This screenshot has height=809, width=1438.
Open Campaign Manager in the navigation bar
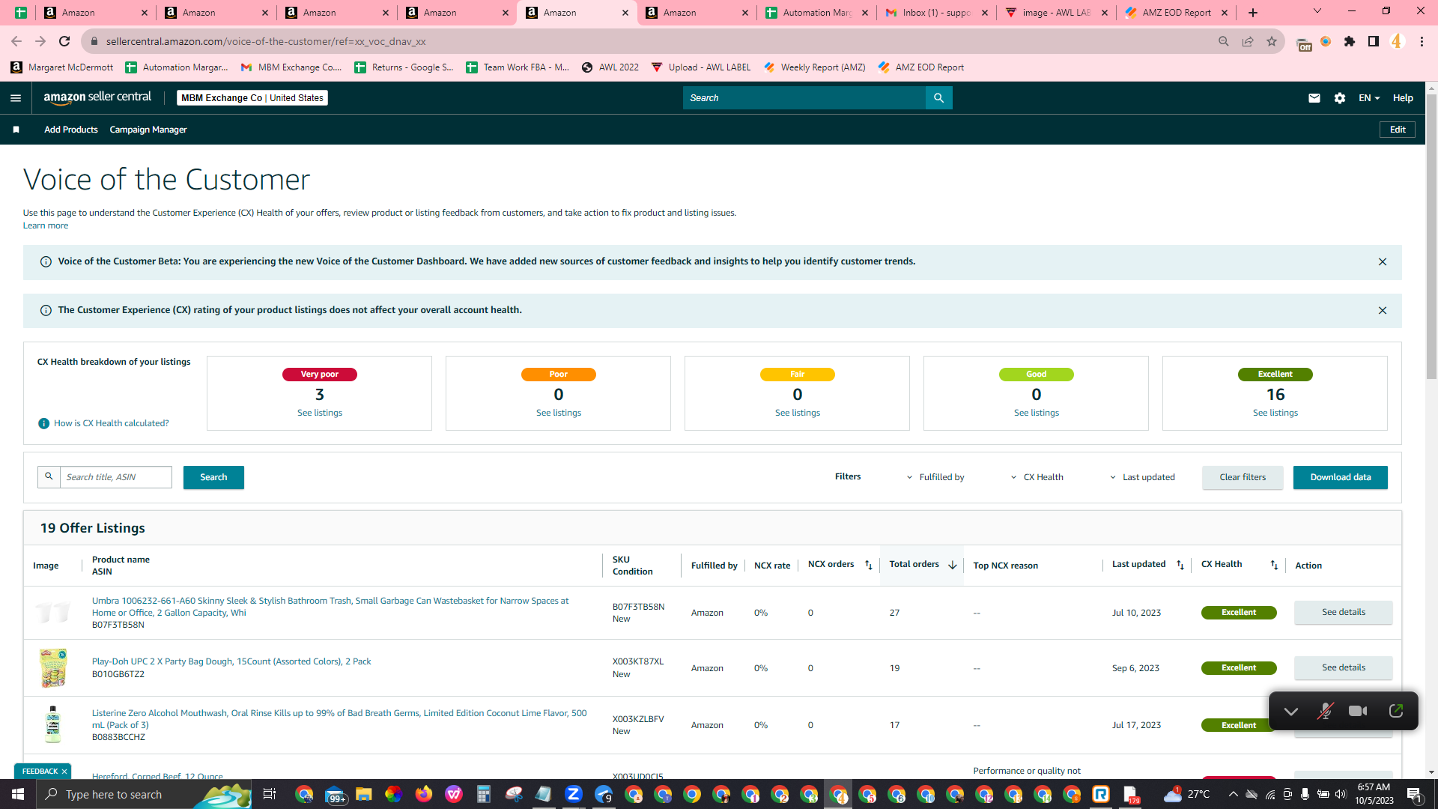(148, 130)
